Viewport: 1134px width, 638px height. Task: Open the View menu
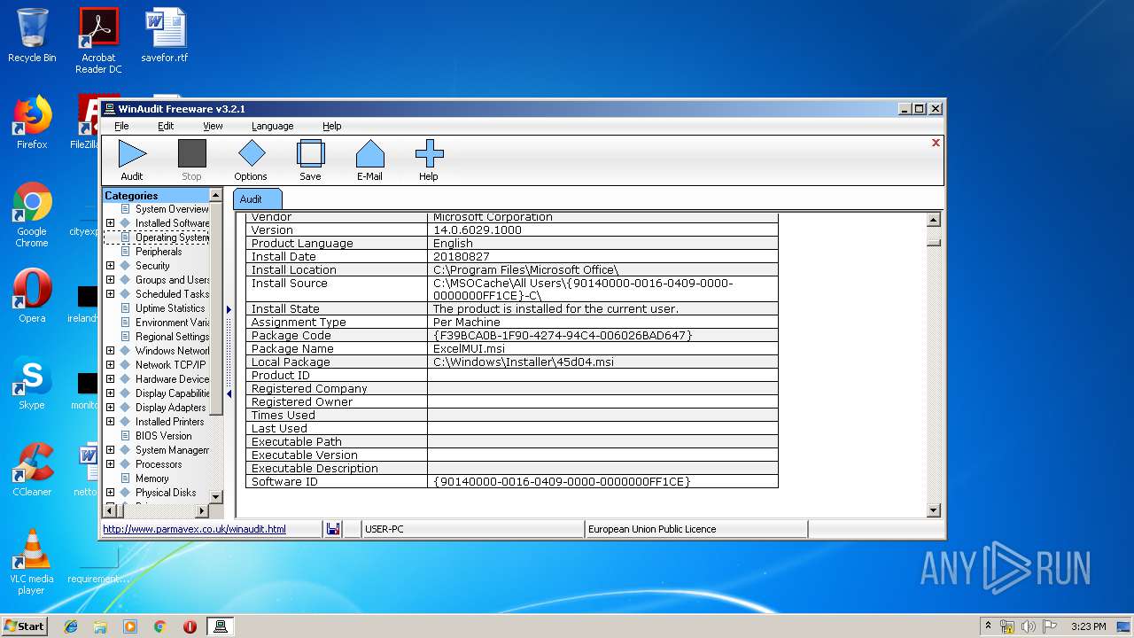pyautogui.click(x=213, y=126)
